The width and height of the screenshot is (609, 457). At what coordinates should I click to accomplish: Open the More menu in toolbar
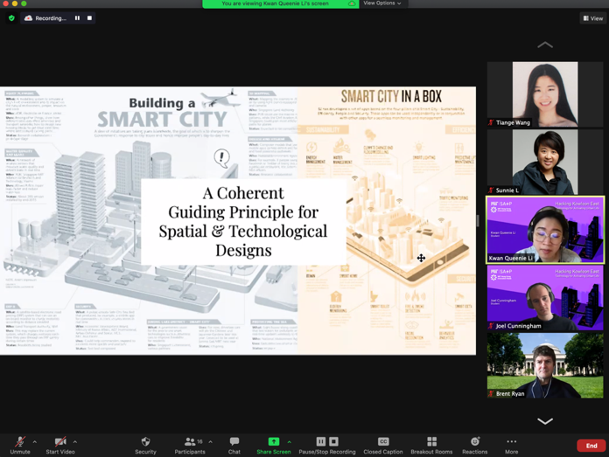point(511,445)
